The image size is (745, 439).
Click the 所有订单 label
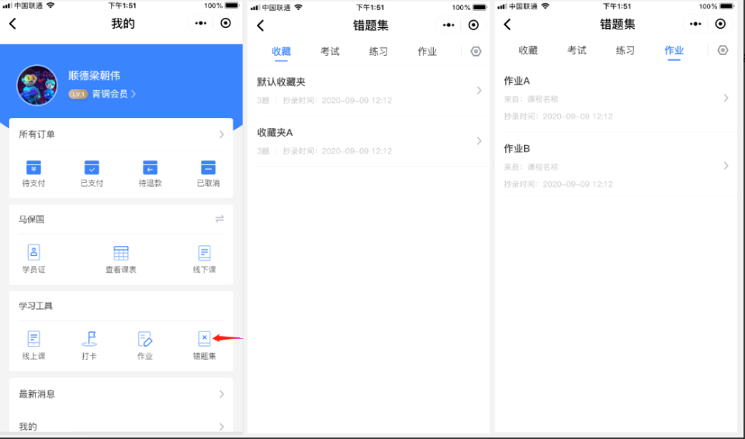pyautogui.click(x=37, y=134)
